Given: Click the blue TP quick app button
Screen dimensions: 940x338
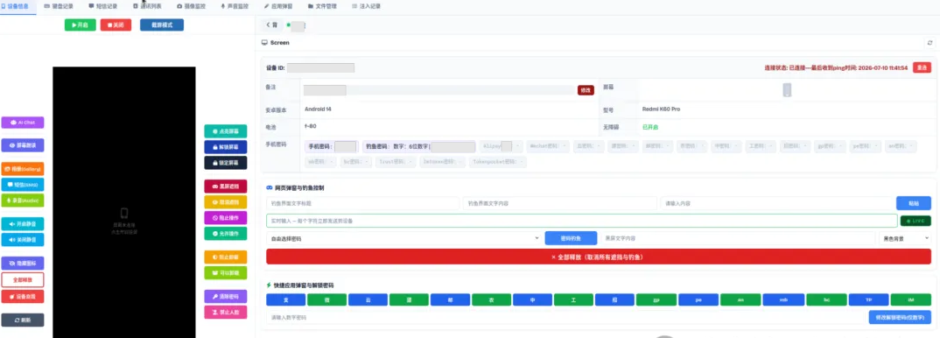Looking at the screenshot, I should pyautogui.click(x=868, y=299).
